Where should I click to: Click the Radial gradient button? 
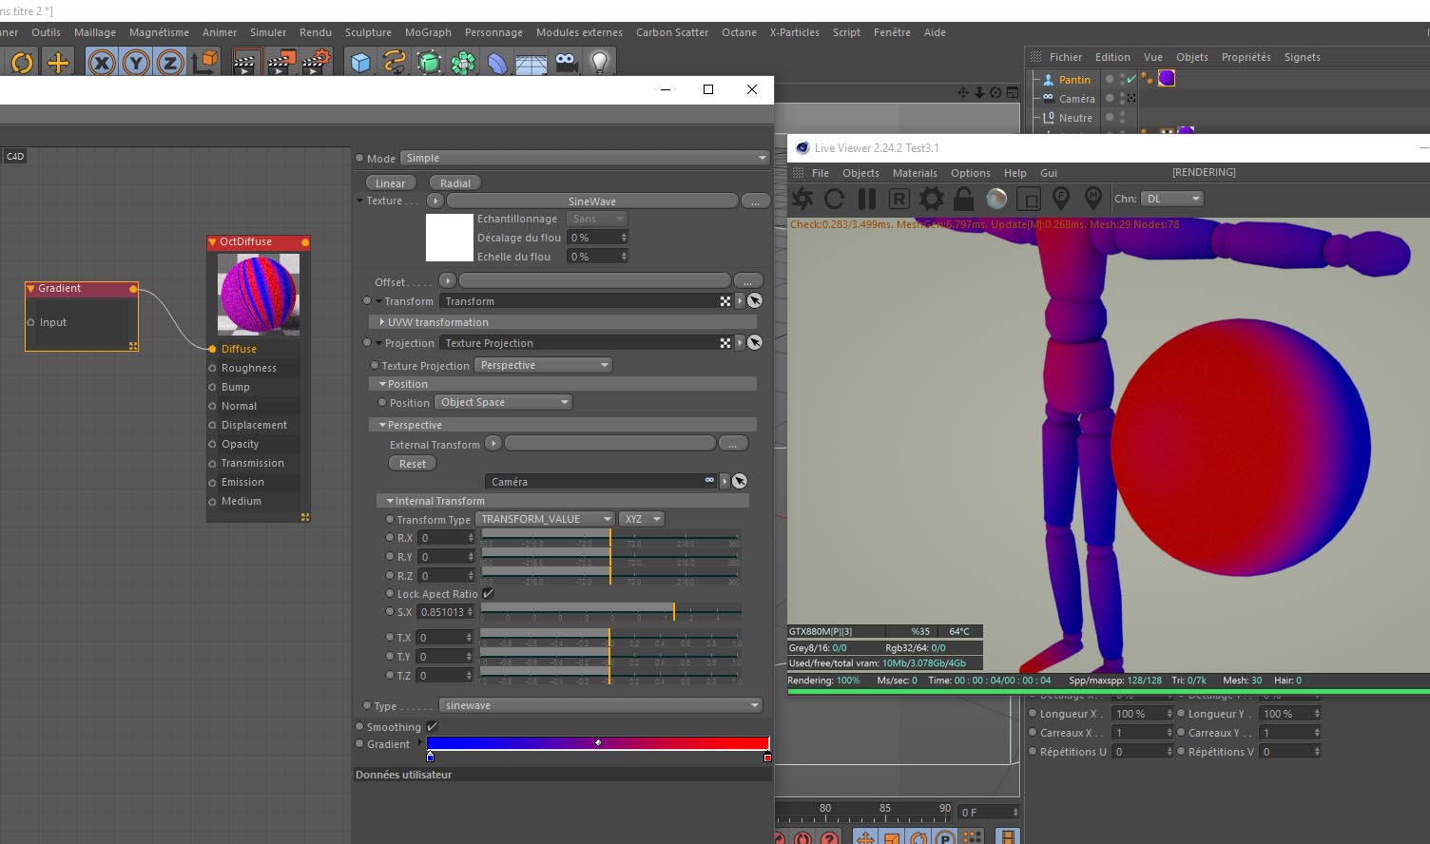(454, 183)
